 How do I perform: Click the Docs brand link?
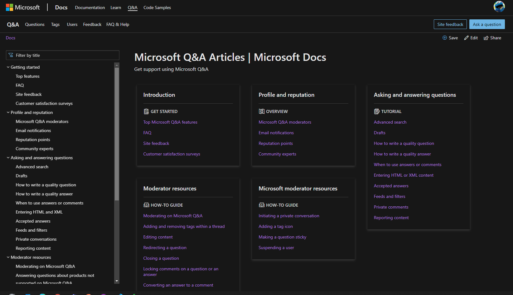point(61,7)
